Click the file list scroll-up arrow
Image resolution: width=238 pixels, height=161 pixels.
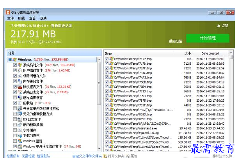click(231, 53)
